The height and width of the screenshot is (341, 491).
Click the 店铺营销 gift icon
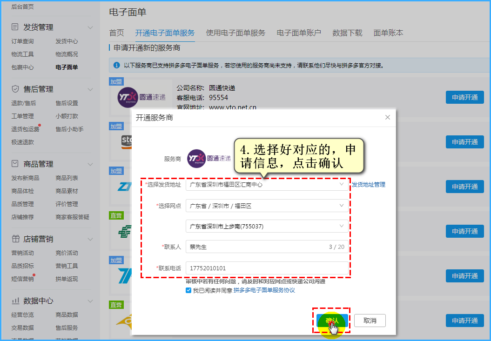click(15, 239)
